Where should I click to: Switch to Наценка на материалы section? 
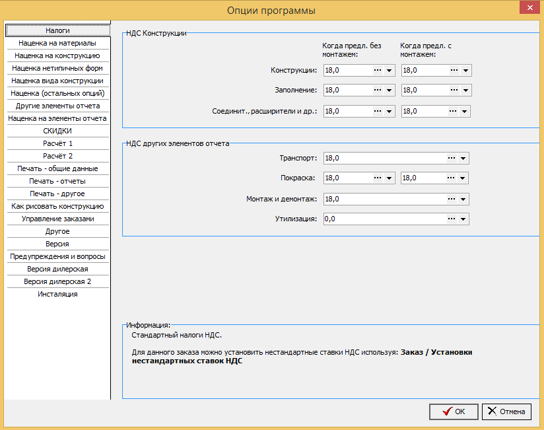pos(57,43)
